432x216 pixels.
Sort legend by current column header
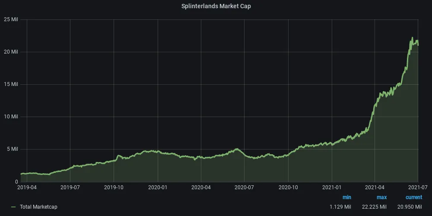click(413, 197)
